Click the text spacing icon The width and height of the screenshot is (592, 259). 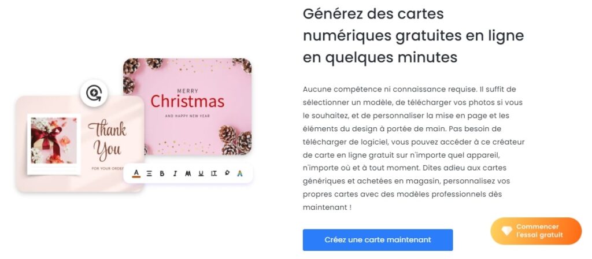[214, 173]
